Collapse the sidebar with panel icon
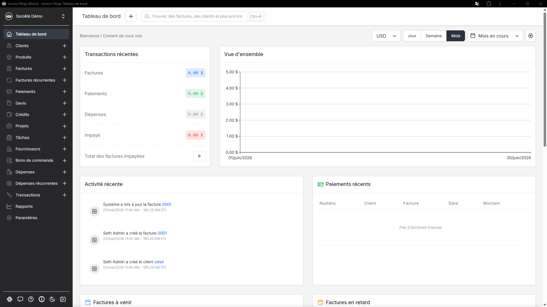This screenshot has width=547, height=307. [63, 299]
